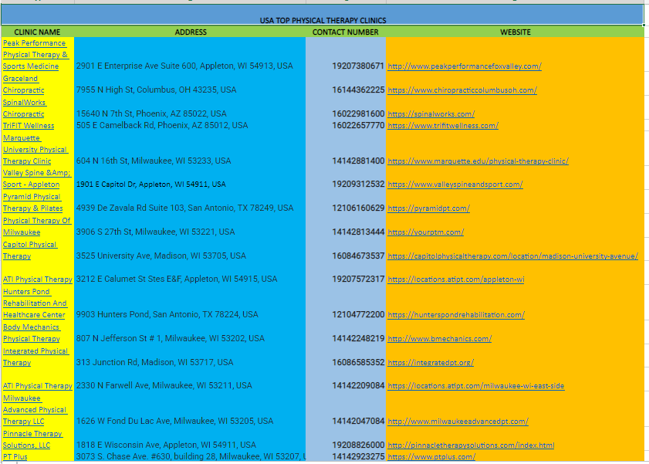Select contact number 16144362225
This screenshot has height=464, width=649.
point(358,90)
